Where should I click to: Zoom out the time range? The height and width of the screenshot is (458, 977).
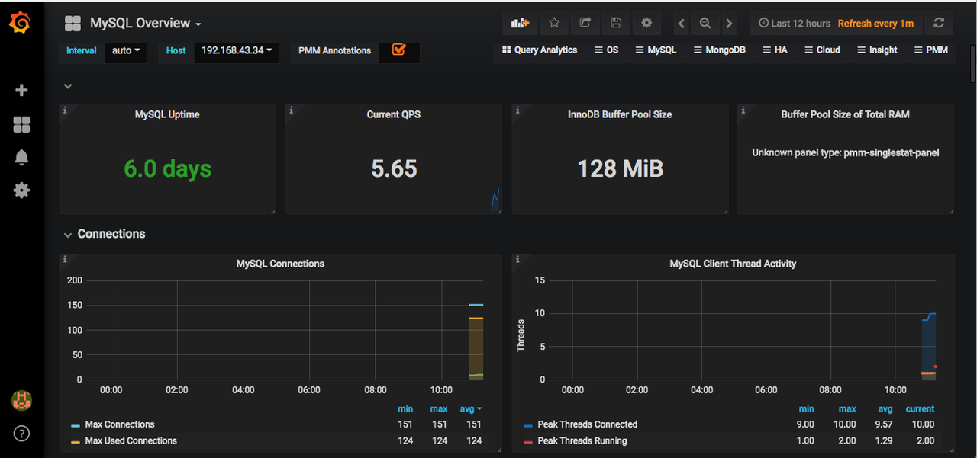[x=705, y=24]
